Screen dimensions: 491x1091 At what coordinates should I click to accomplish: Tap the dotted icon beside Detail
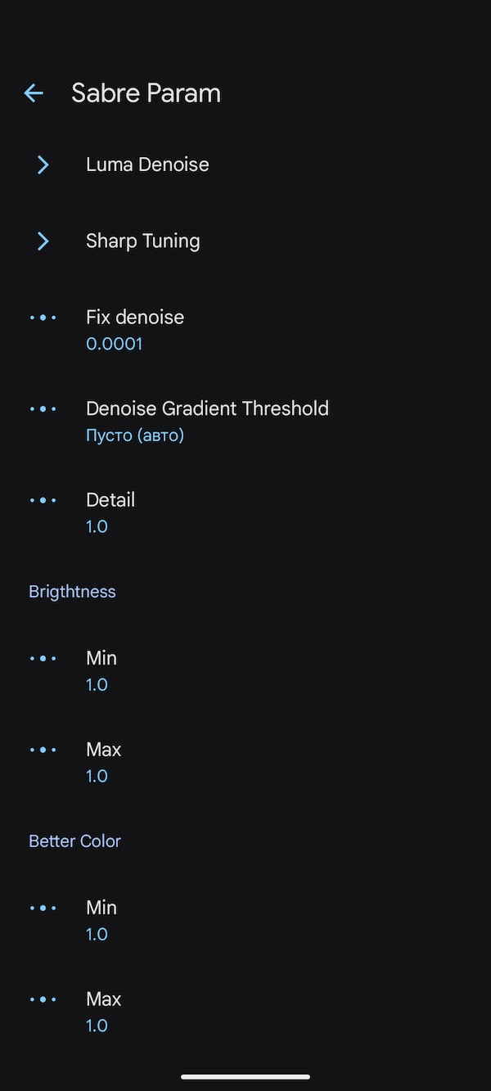43,500
